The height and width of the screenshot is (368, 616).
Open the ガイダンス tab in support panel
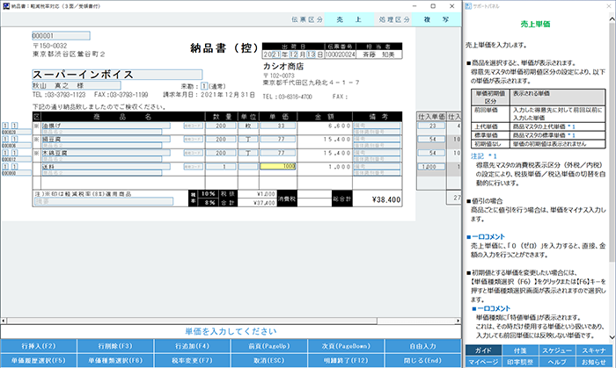coord(480,348)
